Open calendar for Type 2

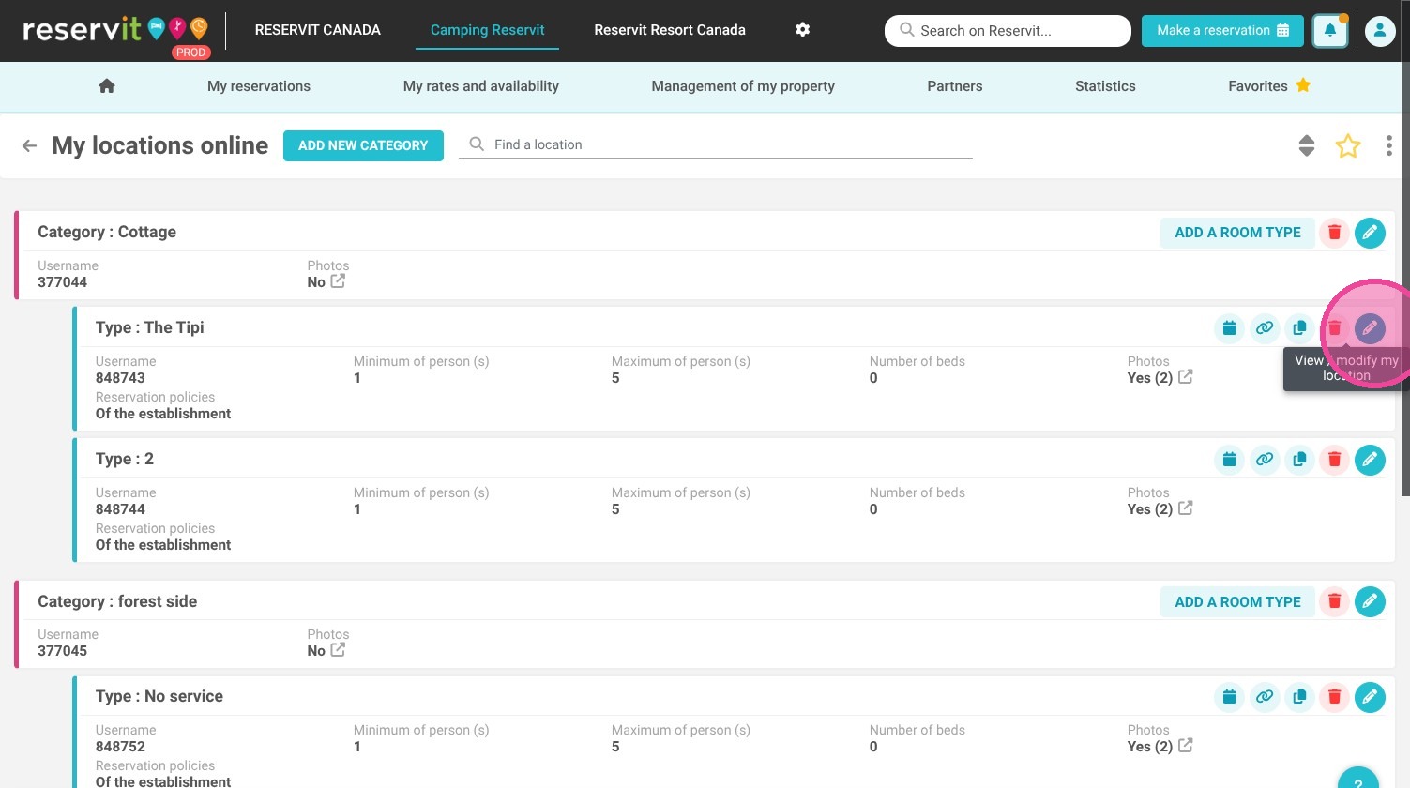pos(1229,460)
